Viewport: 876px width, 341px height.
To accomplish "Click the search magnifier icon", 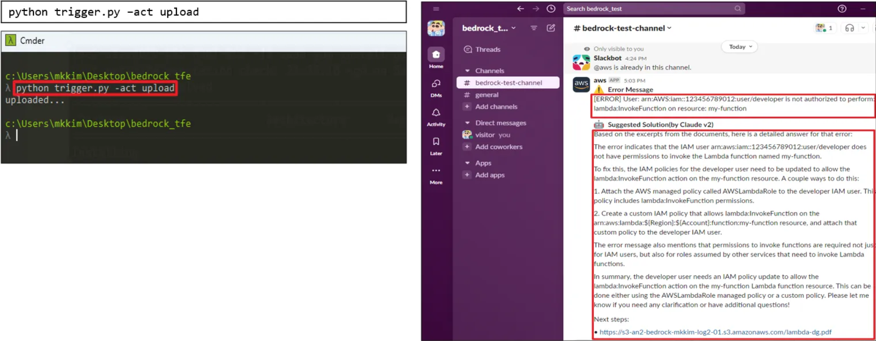I will click(x=737, y=9).
